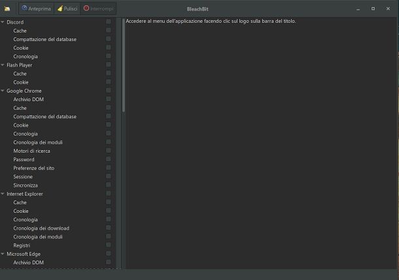Collapse the Google Chrome tree group
This screenshot has width=399, height=280.
[3, 91]
